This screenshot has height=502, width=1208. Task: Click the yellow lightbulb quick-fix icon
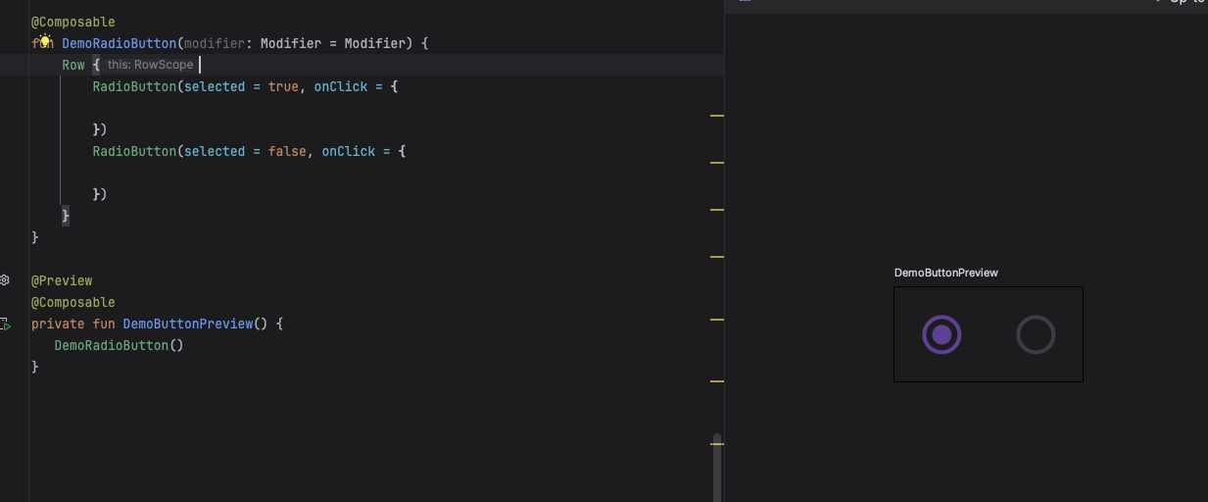click(44, 42)
